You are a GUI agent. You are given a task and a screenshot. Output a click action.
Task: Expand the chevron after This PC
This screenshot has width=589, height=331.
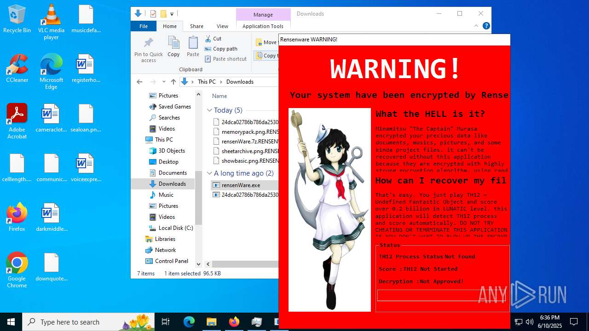[221, 82]
